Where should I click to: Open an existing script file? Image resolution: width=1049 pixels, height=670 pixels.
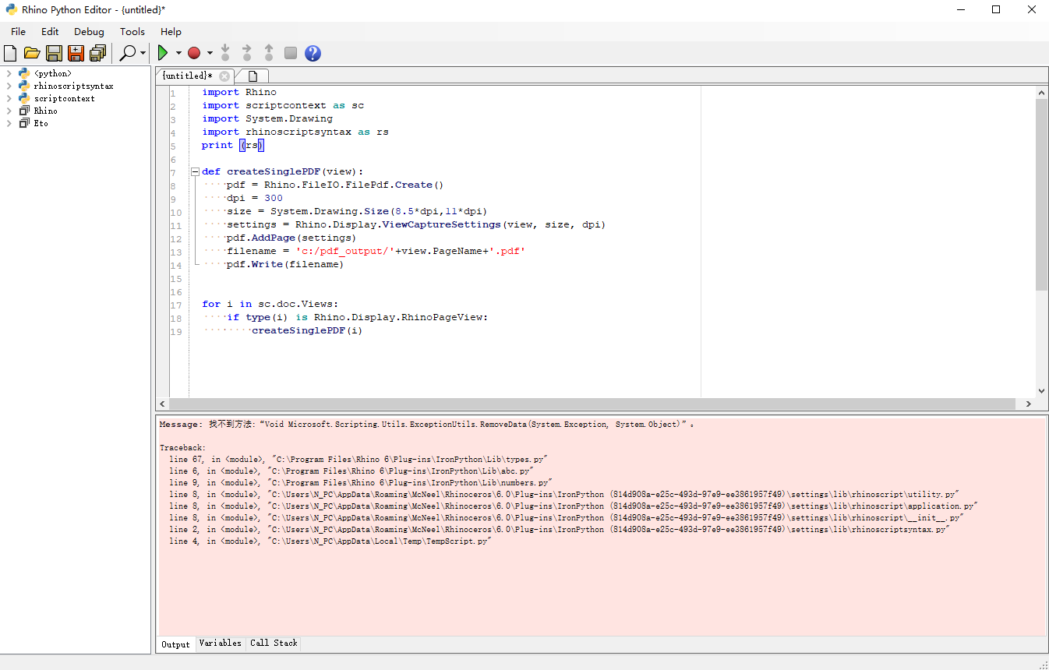coord(32,53)
